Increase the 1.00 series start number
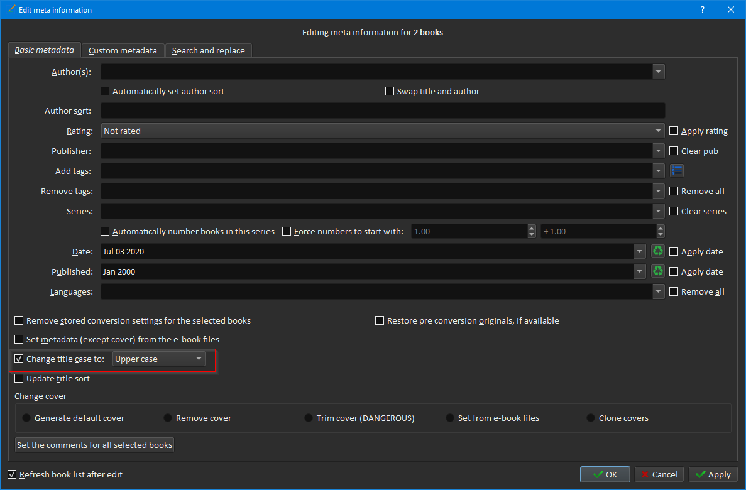Viewport: 746px width, 490px height. point(532,228)
